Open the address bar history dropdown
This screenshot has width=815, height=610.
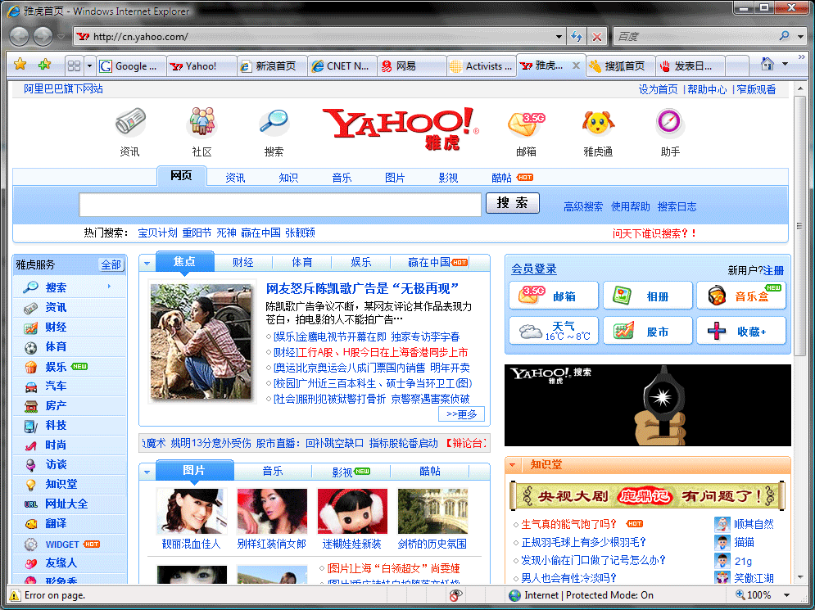pyautogui.click(x=559, y=36)
